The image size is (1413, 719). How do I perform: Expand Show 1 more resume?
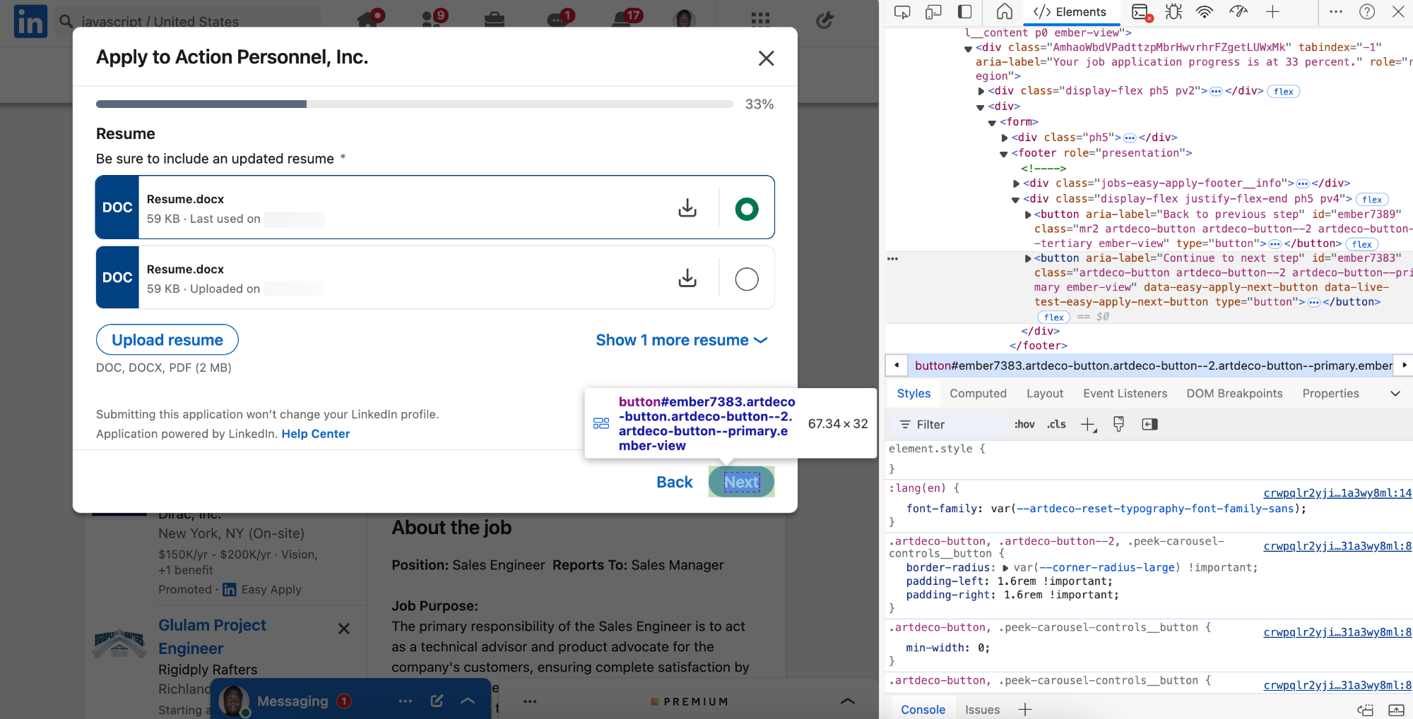coord(682,340)
